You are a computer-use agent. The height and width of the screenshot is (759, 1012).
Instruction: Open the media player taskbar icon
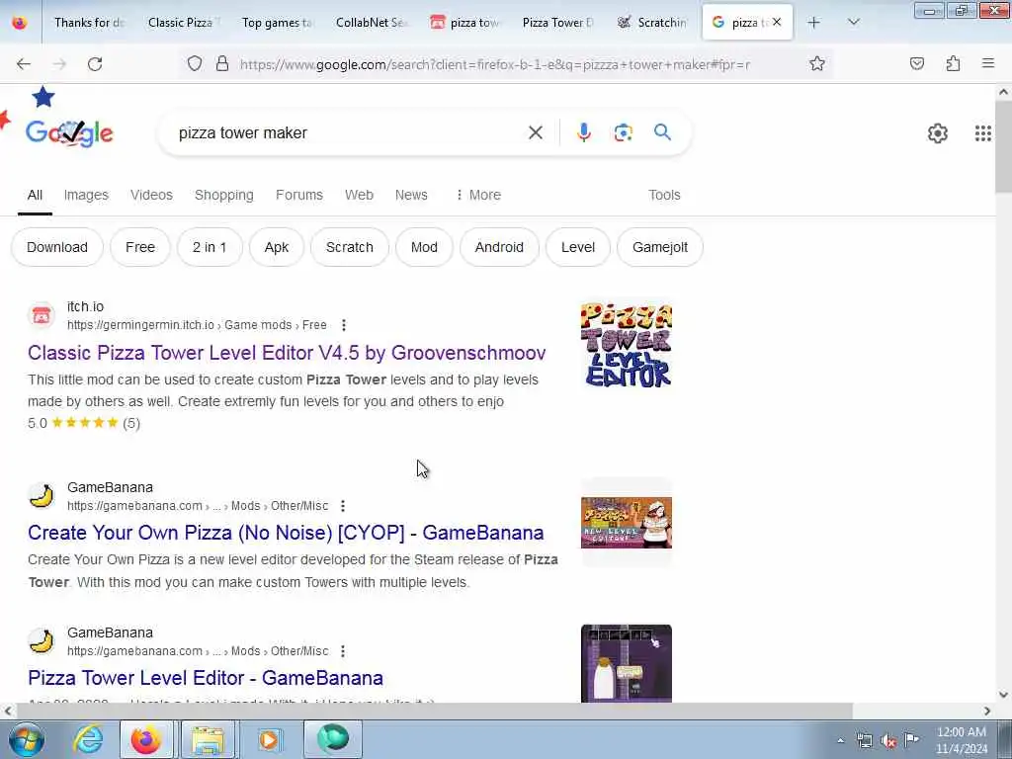[x=269, y=739]
